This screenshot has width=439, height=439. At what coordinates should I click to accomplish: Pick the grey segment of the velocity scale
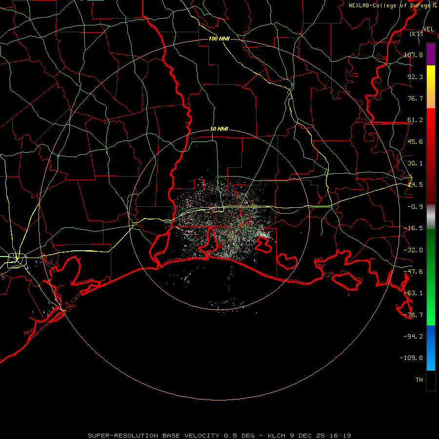tap(431, 217)
